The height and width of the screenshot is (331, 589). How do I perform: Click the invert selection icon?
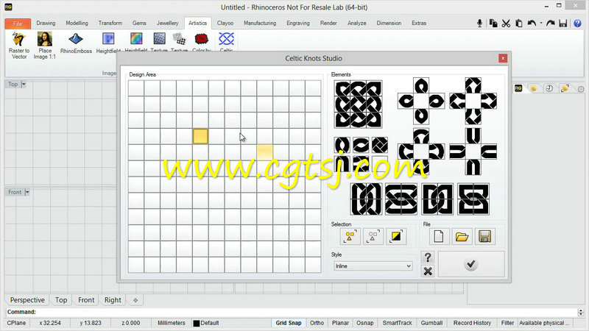396,236
